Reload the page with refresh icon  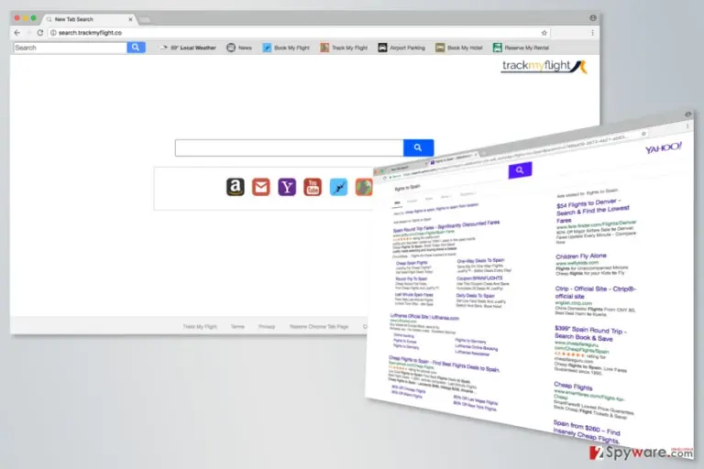40,33
